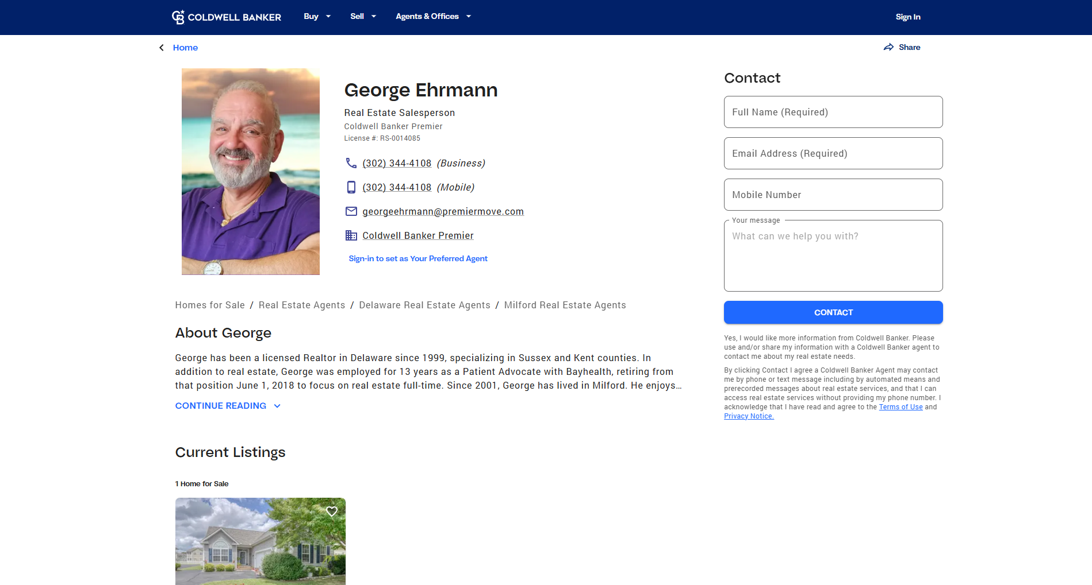
Task: Focus the Email Address input field
Action: pos(833,153)
